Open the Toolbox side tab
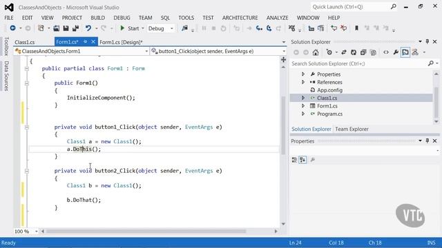442x248 pixels. (6, 46)
